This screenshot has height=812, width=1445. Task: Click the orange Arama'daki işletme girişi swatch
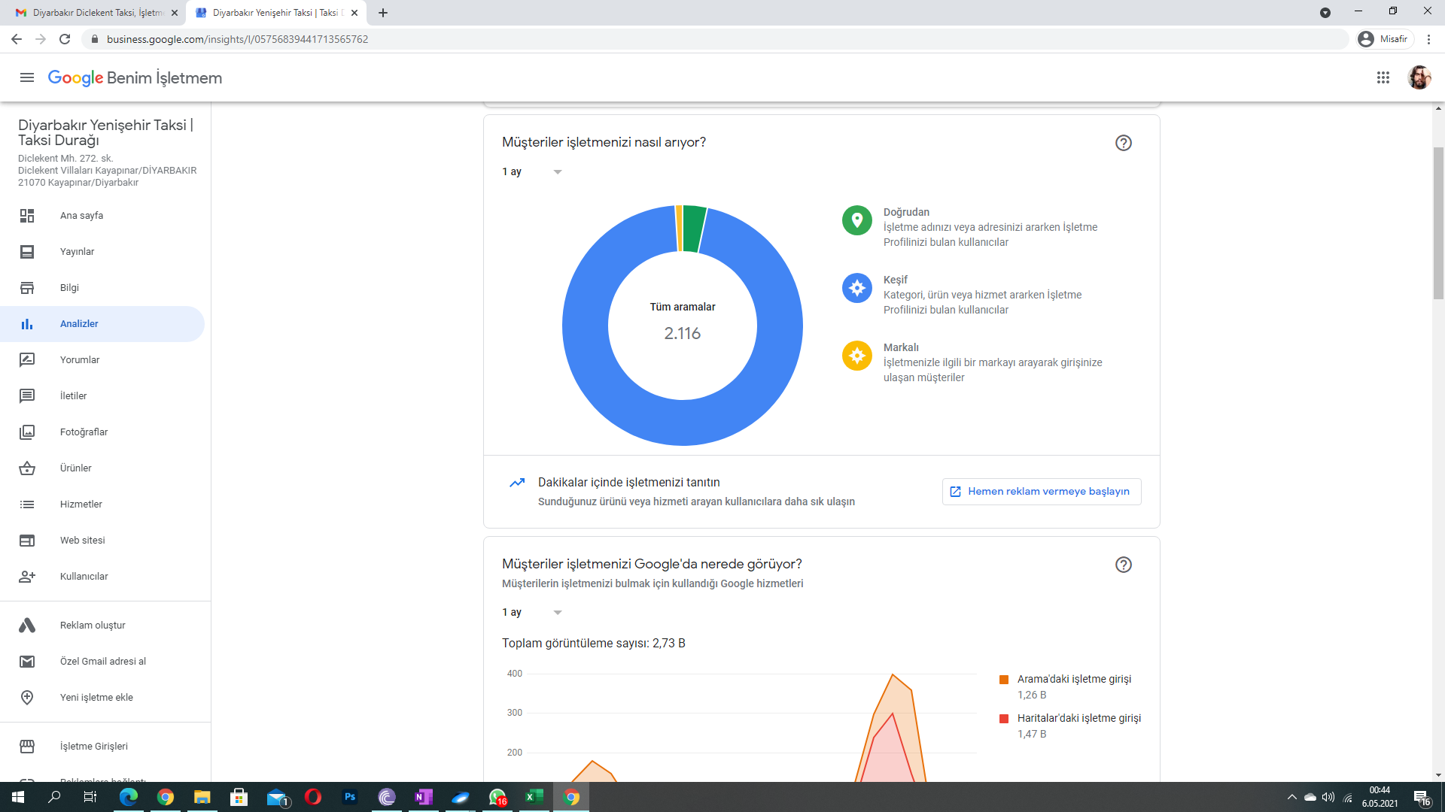(1003, 680)
